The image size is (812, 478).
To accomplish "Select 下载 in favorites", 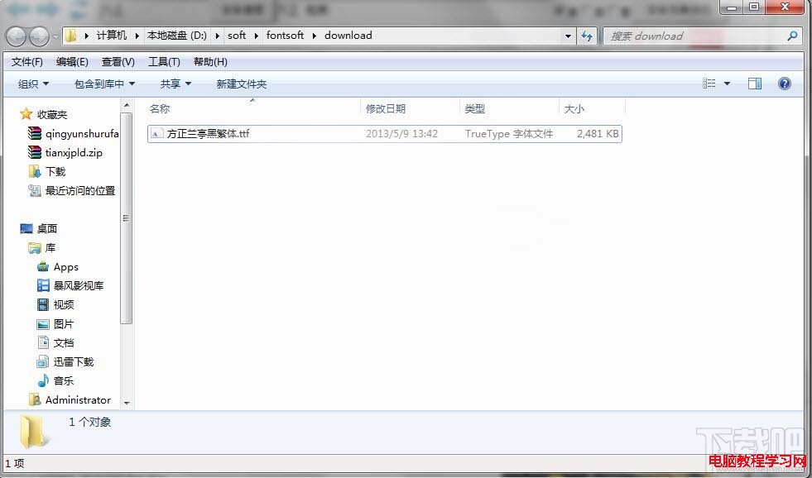I will [55, 172].
